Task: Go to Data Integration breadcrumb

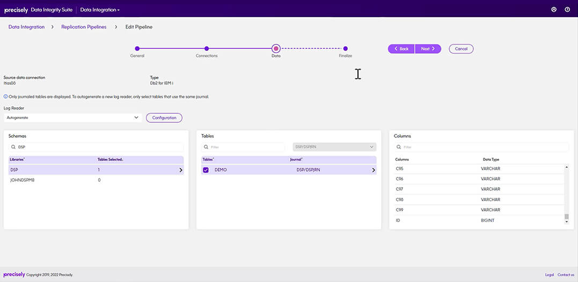Action: 26,27
